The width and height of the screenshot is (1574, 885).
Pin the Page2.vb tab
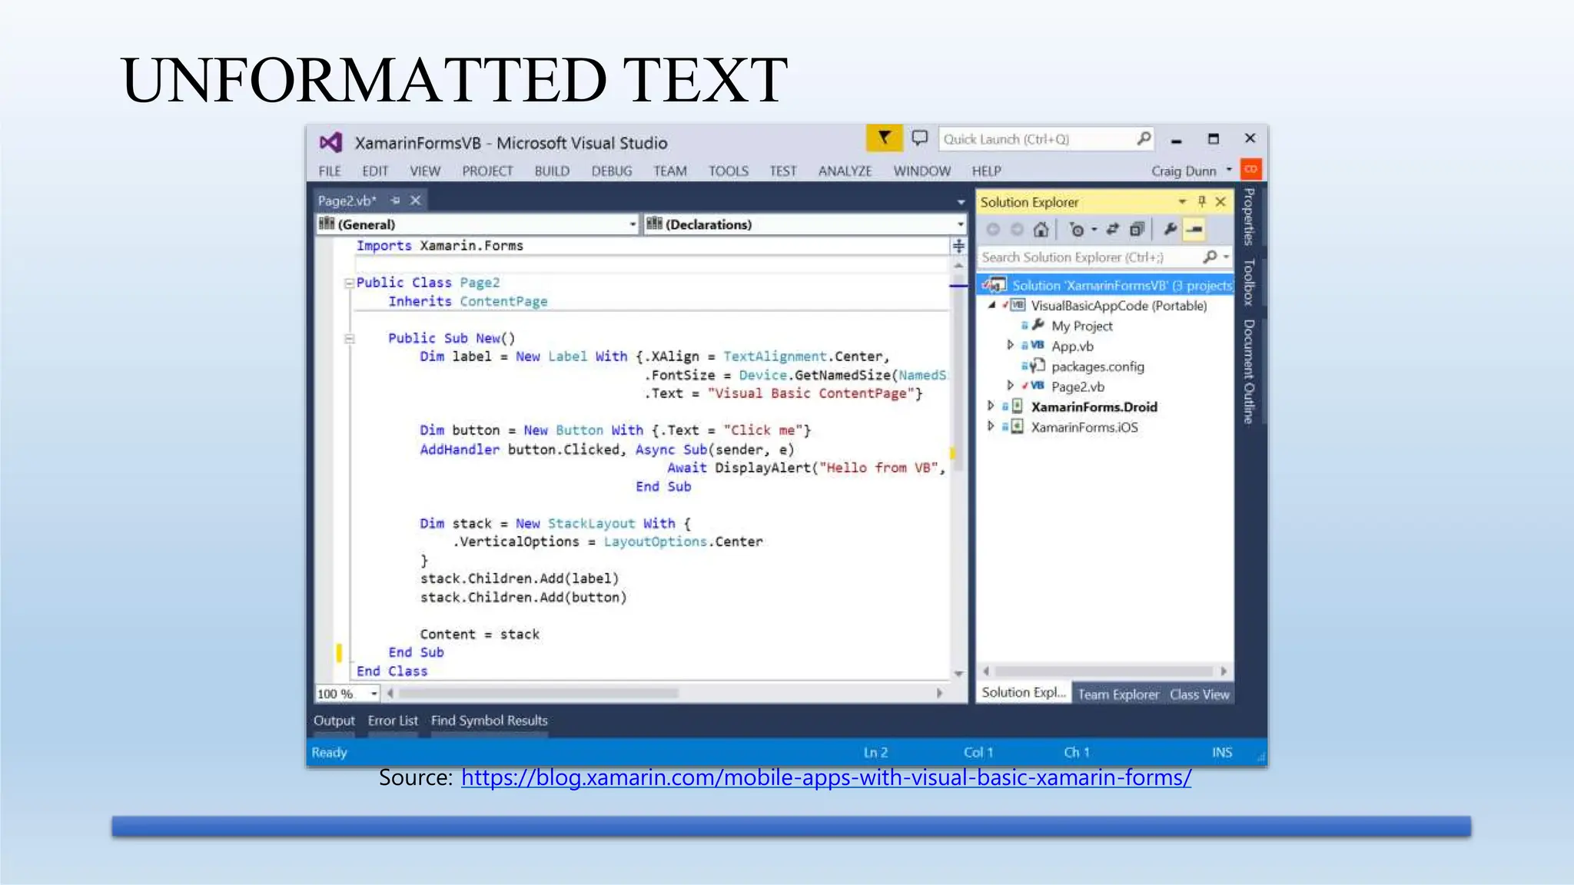[395, 200]
